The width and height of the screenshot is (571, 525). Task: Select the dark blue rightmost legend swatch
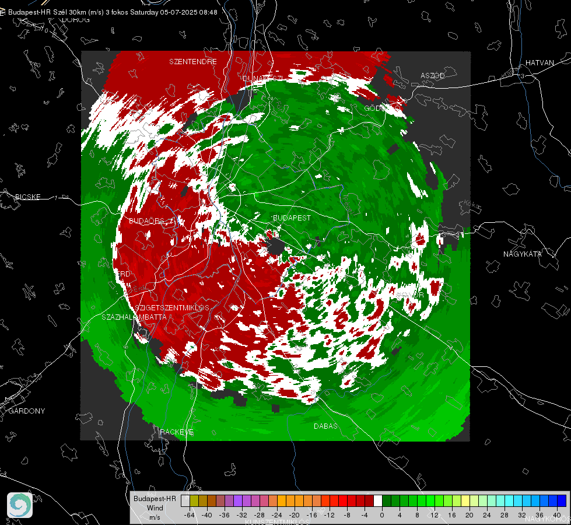[x=562, y=501]
